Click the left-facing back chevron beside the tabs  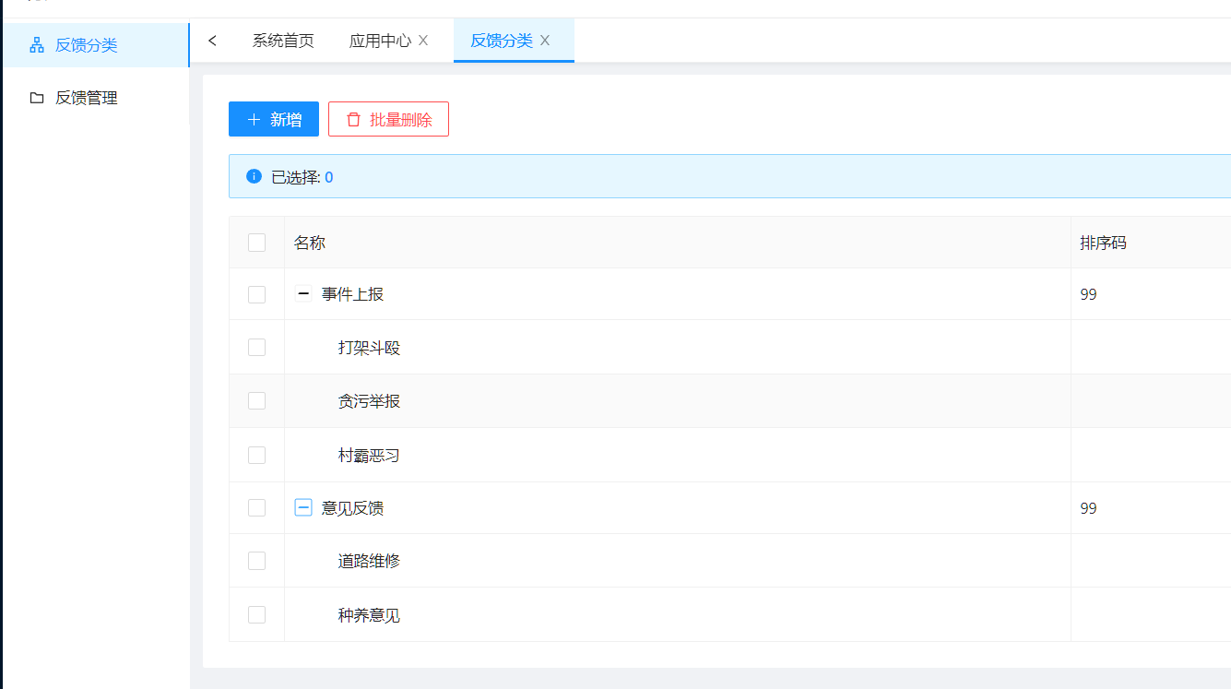pos(212,41)
